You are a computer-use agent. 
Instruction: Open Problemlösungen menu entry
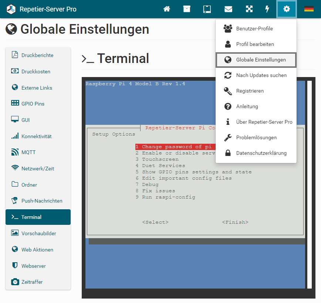(x=256, y=137)
